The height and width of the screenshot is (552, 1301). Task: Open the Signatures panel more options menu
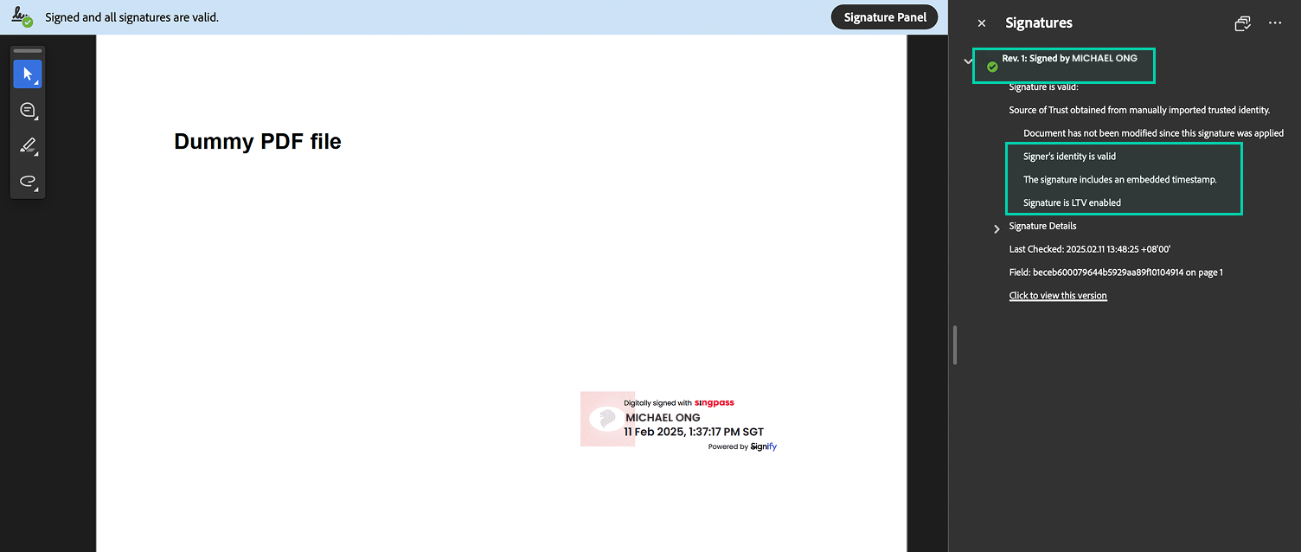coord(1275,23)
